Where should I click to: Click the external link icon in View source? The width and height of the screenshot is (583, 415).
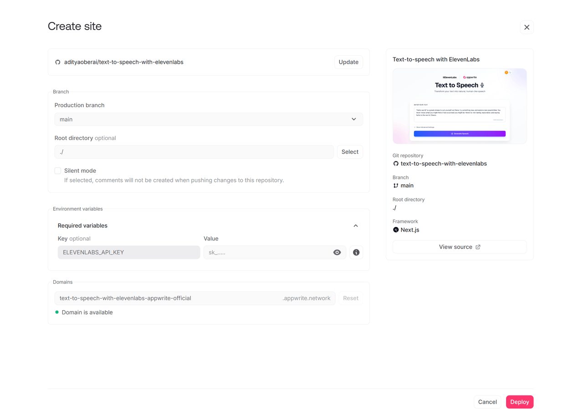point(478,247)
